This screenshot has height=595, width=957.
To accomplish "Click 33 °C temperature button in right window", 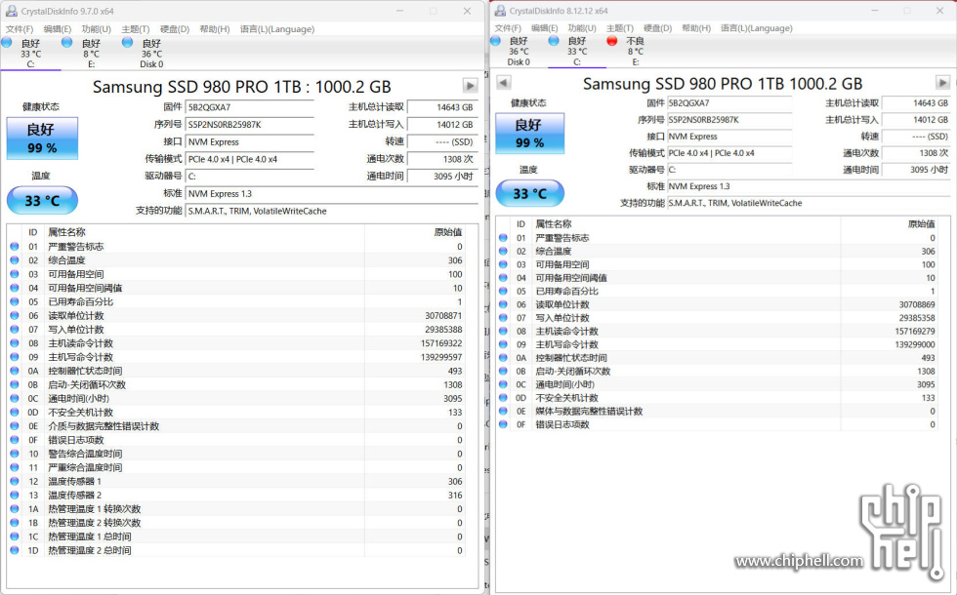I will (529, 194).
